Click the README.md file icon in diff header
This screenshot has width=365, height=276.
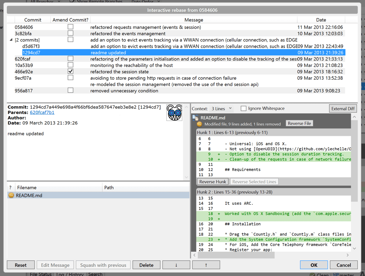coord(195,118)
